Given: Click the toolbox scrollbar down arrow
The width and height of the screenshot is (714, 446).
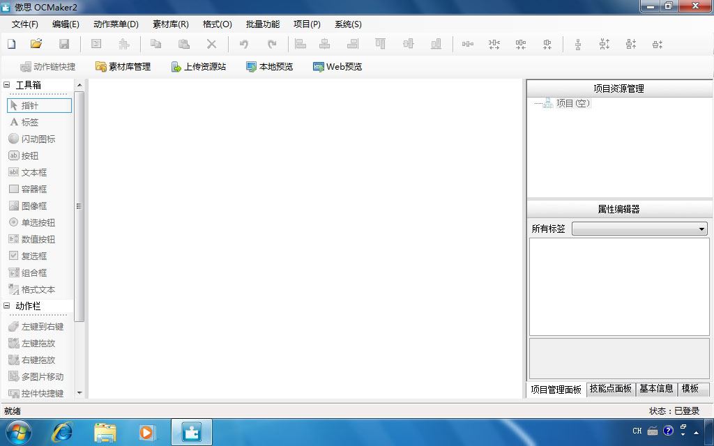Looking at the screenshot, I should [x=79, y=393].
